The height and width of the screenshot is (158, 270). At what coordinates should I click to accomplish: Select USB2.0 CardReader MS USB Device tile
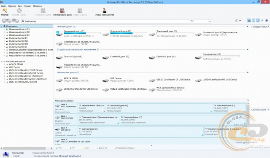click(216, 80)
